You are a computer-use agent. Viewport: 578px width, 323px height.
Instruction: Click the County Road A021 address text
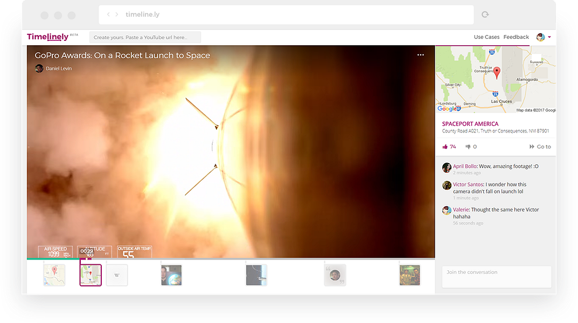click(496, 131)
